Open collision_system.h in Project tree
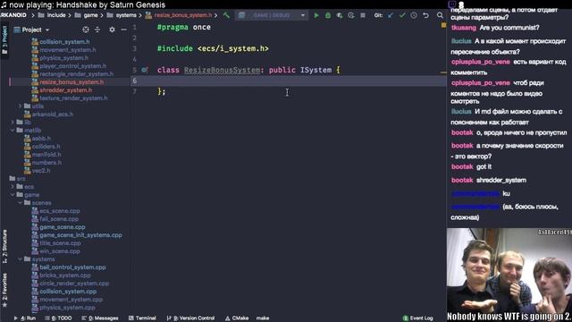This screenshot has height=322, width=572. pos(64,42)
